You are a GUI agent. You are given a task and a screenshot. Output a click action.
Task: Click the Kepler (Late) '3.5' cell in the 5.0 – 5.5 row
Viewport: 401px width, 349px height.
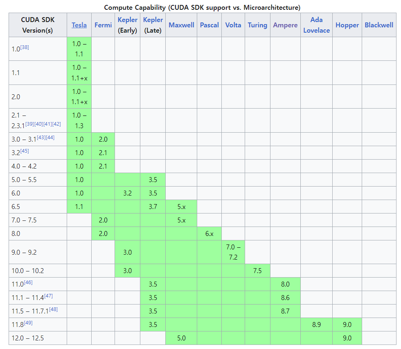153,180
